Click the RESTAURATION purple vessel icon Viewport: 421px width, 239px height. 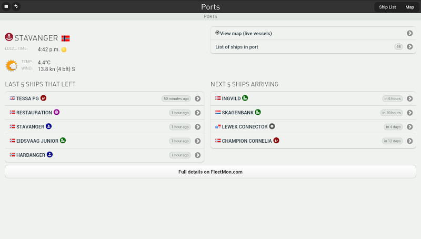click(x=57, y=112)
